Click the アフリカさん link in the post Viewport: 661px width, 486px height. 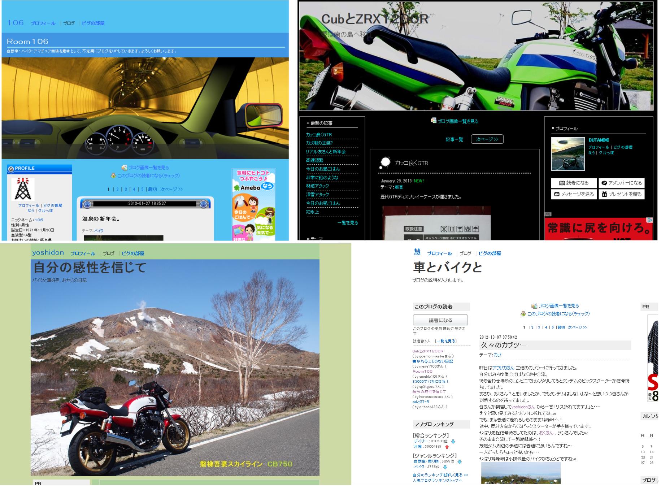tap(503, 368)
